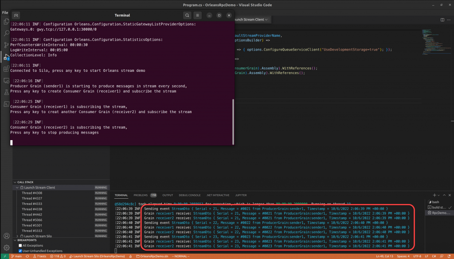The image size is (454, 259).
Task: Expand the Launch Stream Silo session
Action: click(x=18, y=236)
